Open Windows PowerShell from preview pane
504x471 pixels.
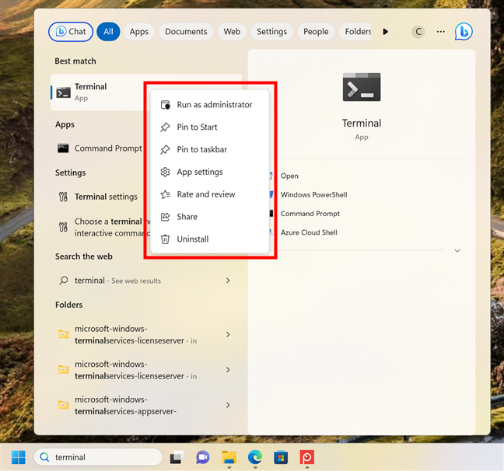pos(314,195)
